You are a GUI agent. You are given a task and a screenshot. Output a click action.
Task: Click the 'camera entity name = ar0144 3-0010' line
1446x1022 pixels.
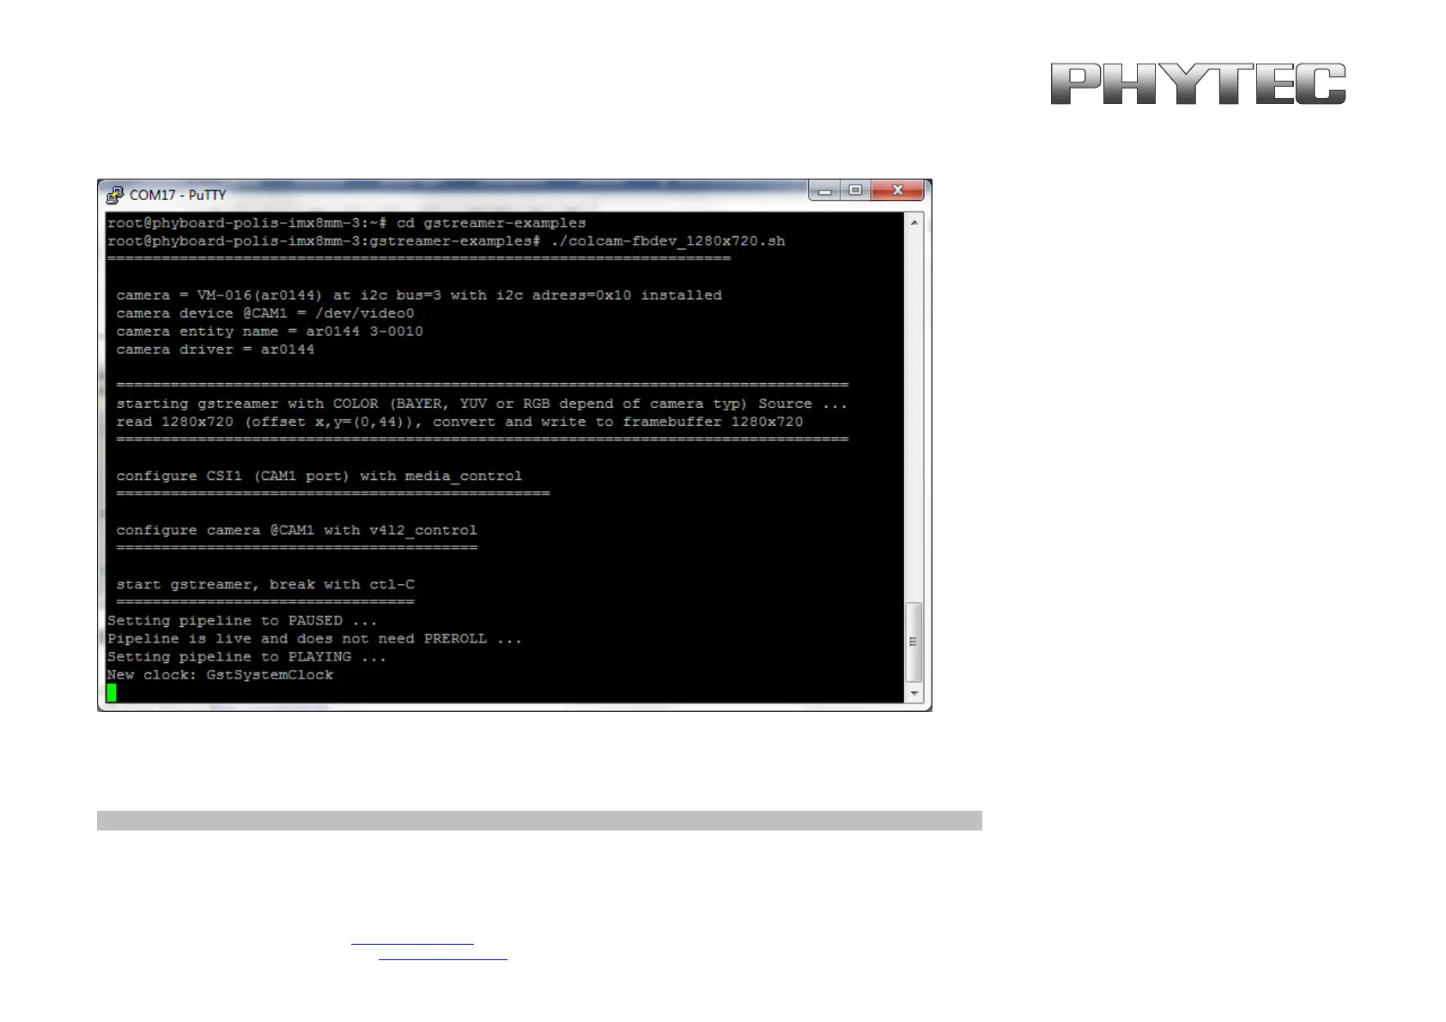270,332
